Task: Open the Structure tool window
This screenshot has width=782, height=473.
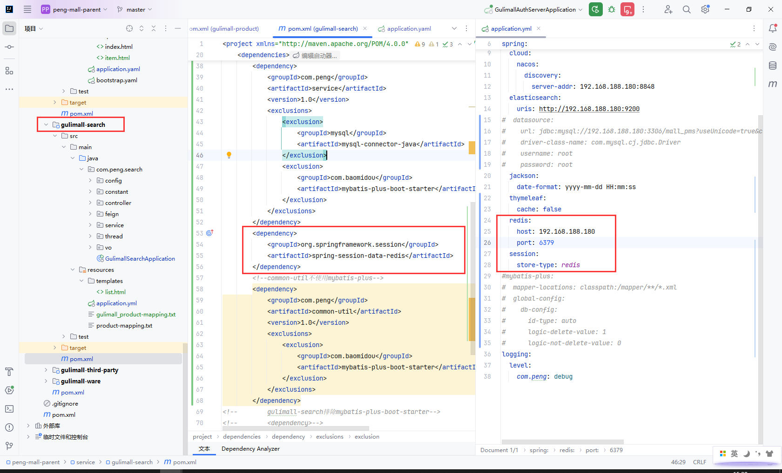Action: point(9,71)
